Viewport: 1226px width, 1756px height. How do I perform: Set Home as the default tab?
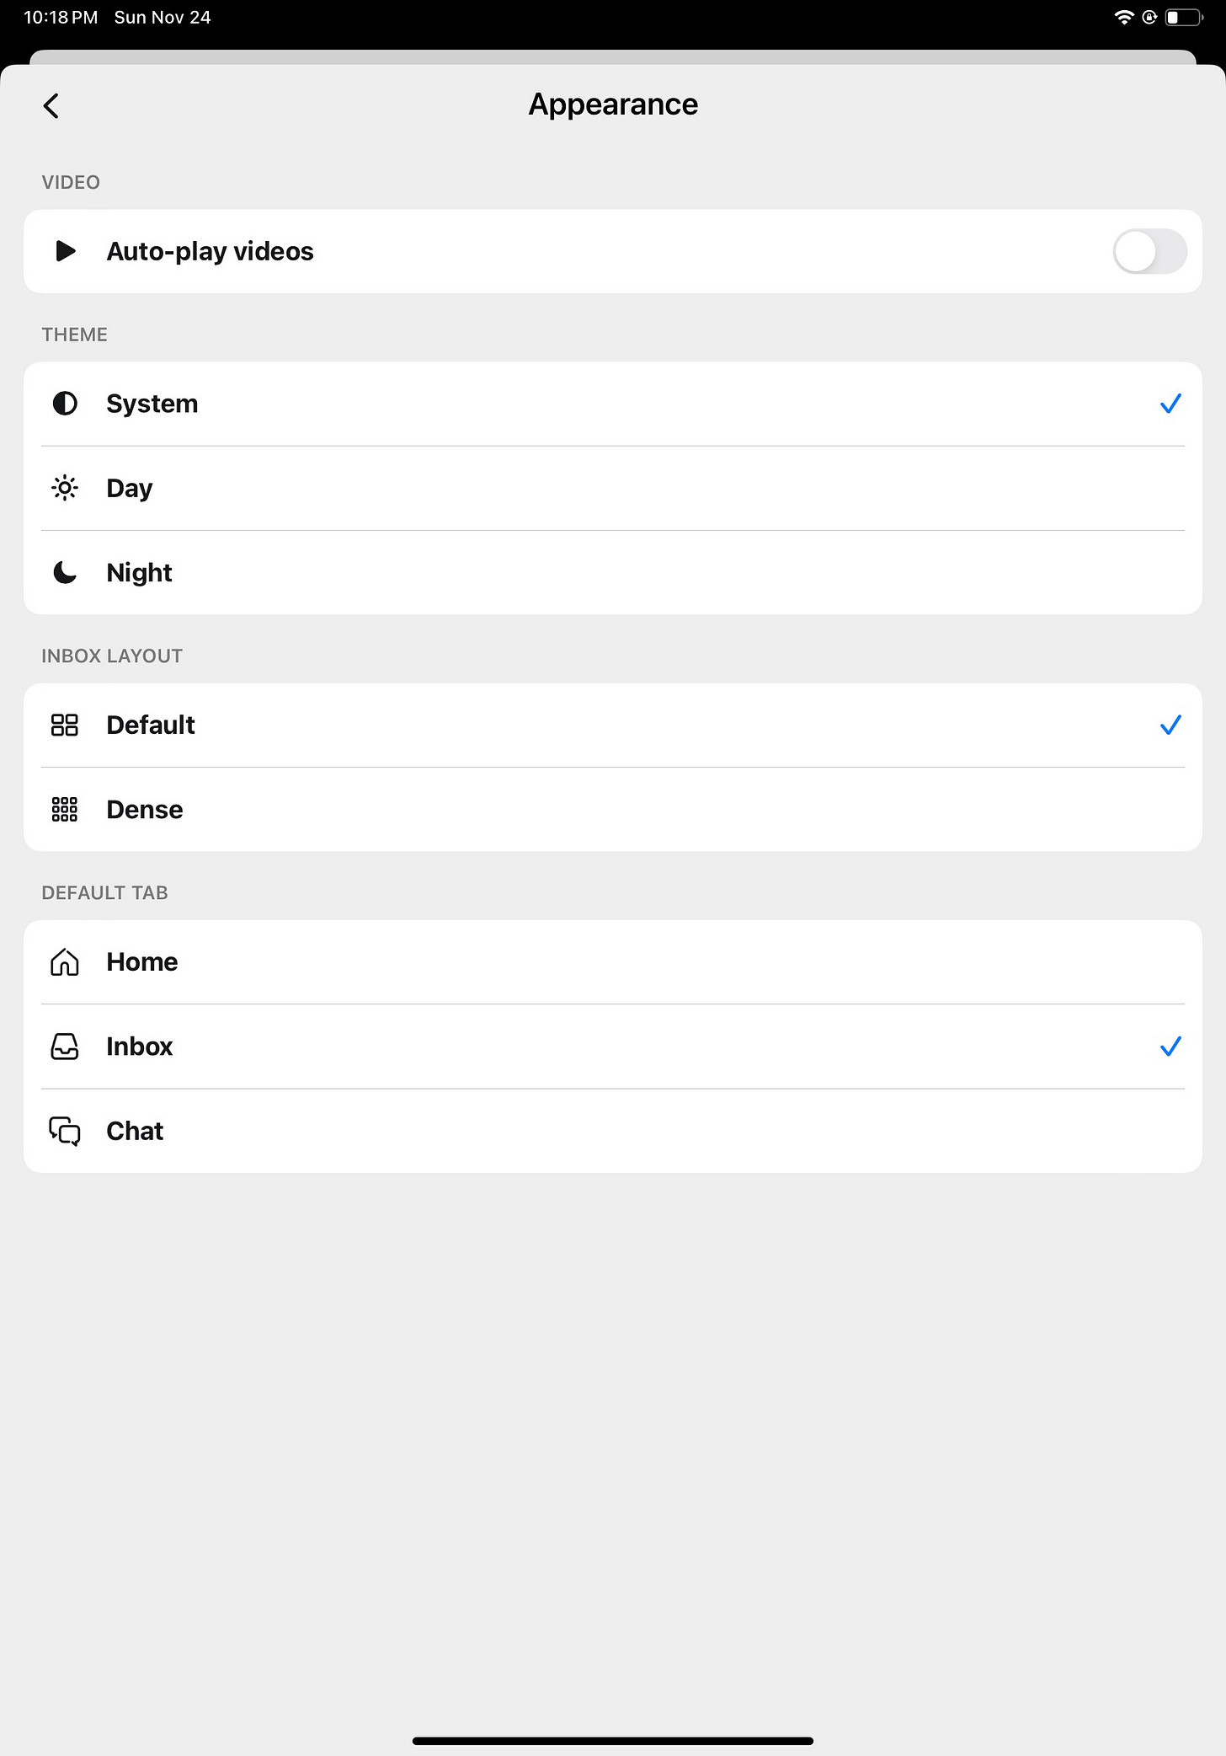click(x=613, y=961)
